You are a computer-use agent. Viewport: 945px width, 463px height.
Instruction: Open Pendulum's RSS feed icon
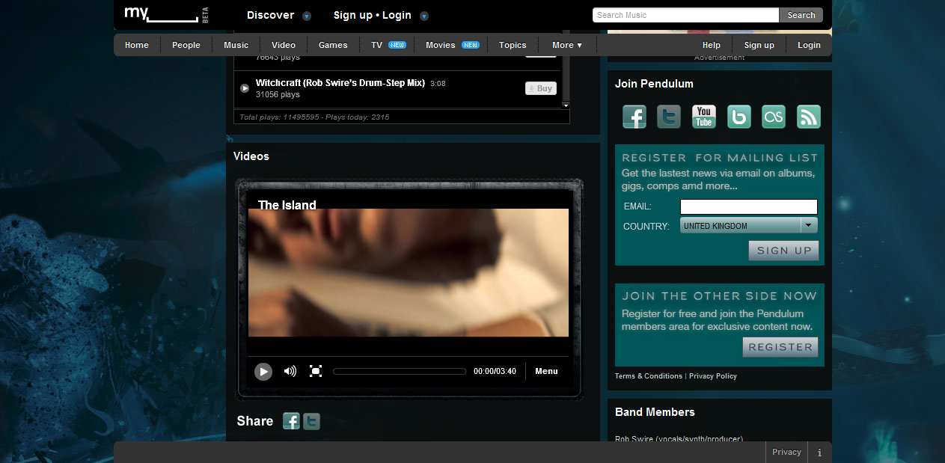click(x=809, y=117)
